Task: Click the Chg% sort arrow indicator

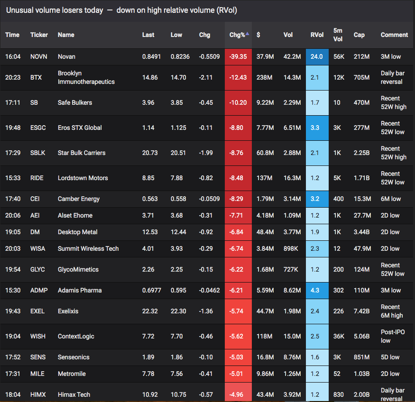Action: point(247,33)
